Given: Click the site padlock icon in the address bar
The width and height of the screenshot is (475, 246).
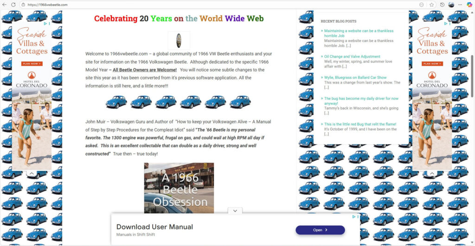Looking at the screenshot, I should 23,5.
